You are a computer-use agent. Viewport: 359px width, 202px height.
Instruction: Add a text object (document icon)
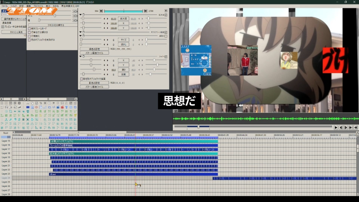coord(41,107)
